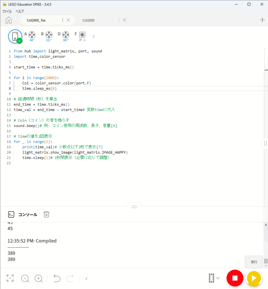This screenshot has width=268, height=289.
Task: Click line number 22 in gutter
Action: [x=9, y=163]
